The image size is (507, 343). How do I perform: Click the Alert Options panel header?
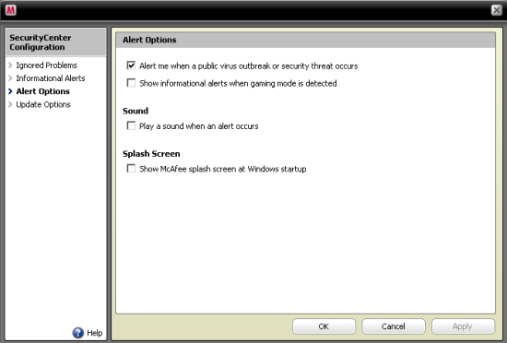coord(305,40)
